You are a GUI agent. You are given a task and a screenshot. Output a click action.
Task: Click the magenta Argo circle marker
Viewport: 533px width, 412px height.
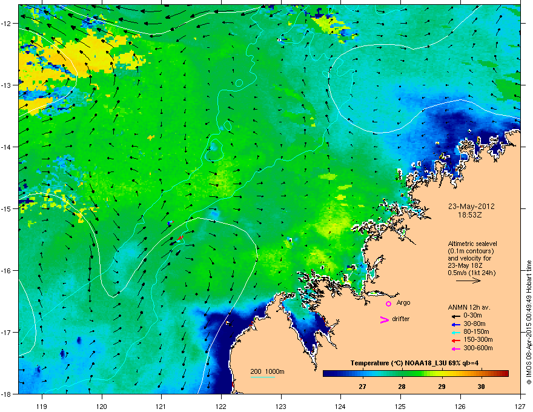[x=388, y=304]
